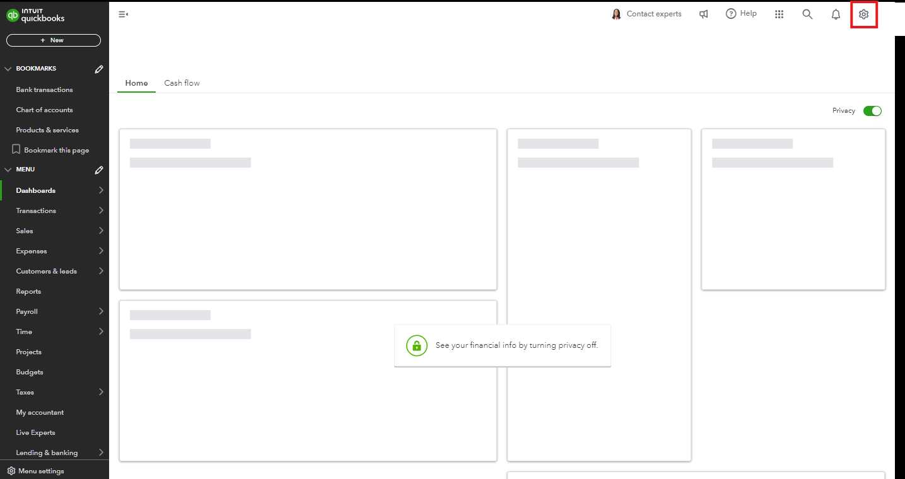Select Transactions in the menu
Viewport: 905px width, 479px height.
(x=36, y=211)
